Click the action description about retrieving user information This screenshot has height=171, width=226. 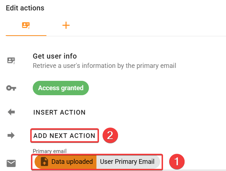pyautogui.click(x=104, y=66)
